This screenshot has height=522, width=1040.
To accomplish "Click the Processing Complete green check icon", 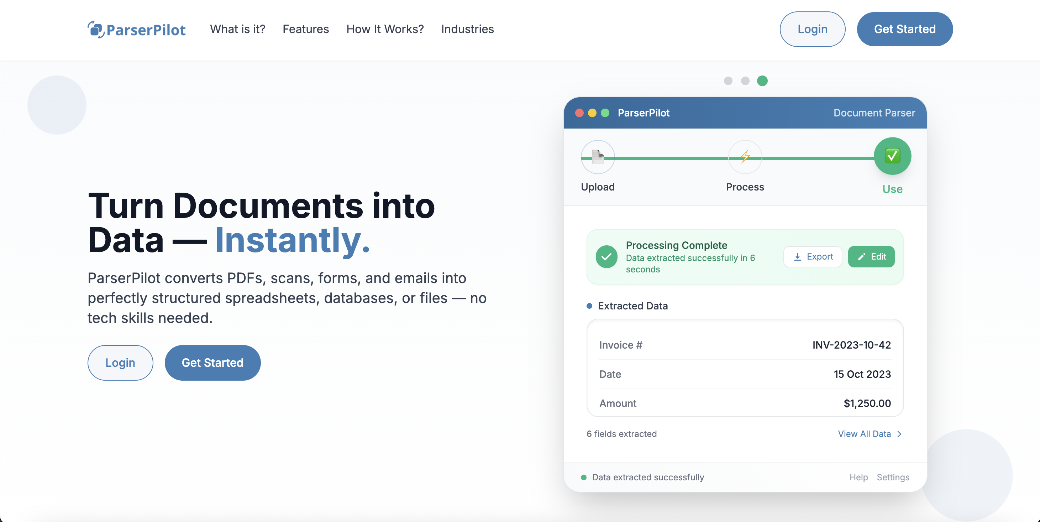I will 606,257.
